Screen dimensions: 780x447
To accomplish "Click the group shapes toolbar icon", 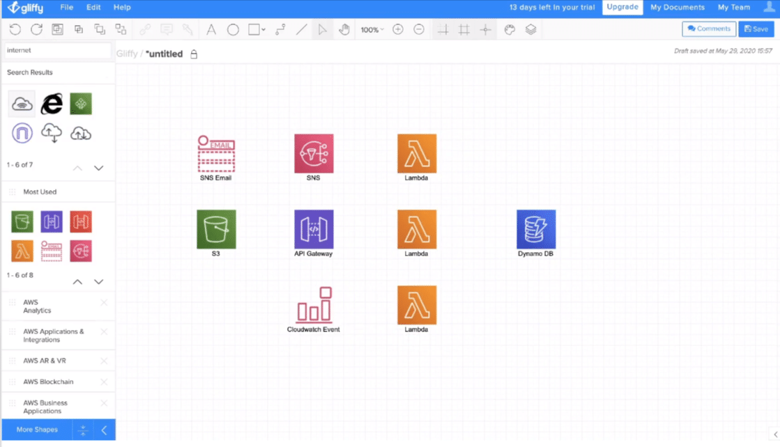I will tap(58, 29).
